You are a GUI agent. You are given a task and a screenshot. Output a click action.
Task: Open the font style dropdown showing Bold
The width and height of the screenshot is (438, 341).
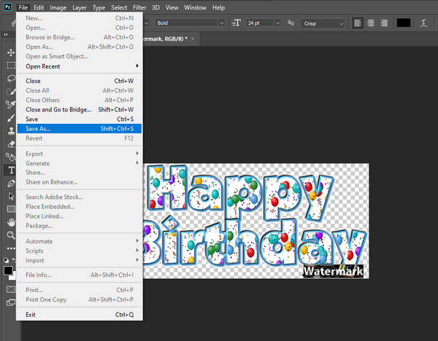[190, 23]
